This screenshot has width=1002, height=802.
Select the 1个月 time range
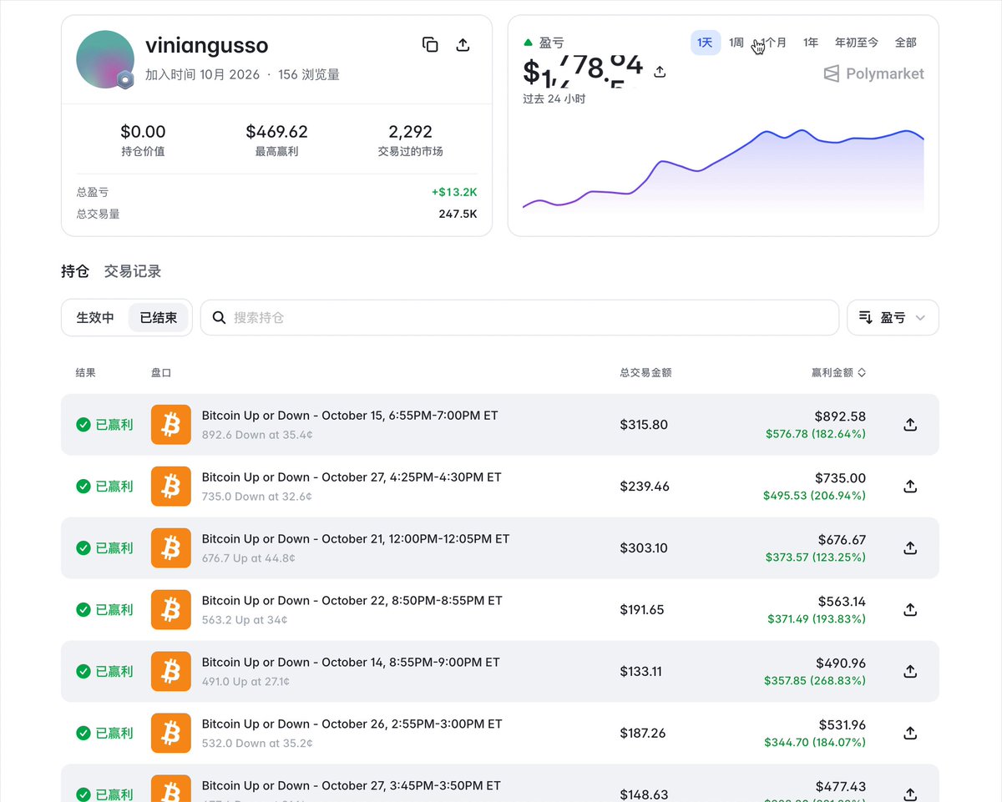(774, 43)
